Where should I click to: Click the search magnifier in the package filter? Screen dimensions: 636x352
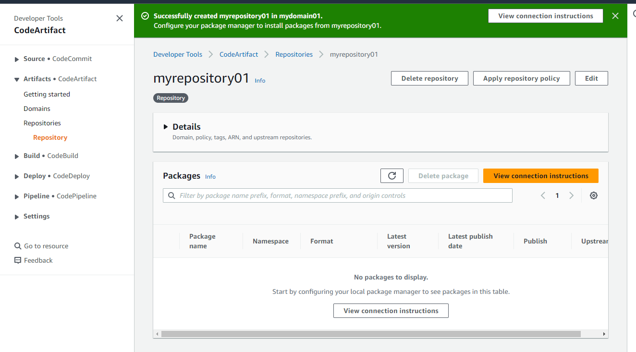point(171,195)
